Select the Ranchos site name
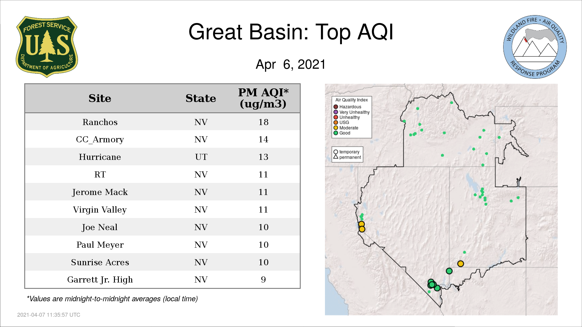582x327 pixels. (x=100, y=122)
